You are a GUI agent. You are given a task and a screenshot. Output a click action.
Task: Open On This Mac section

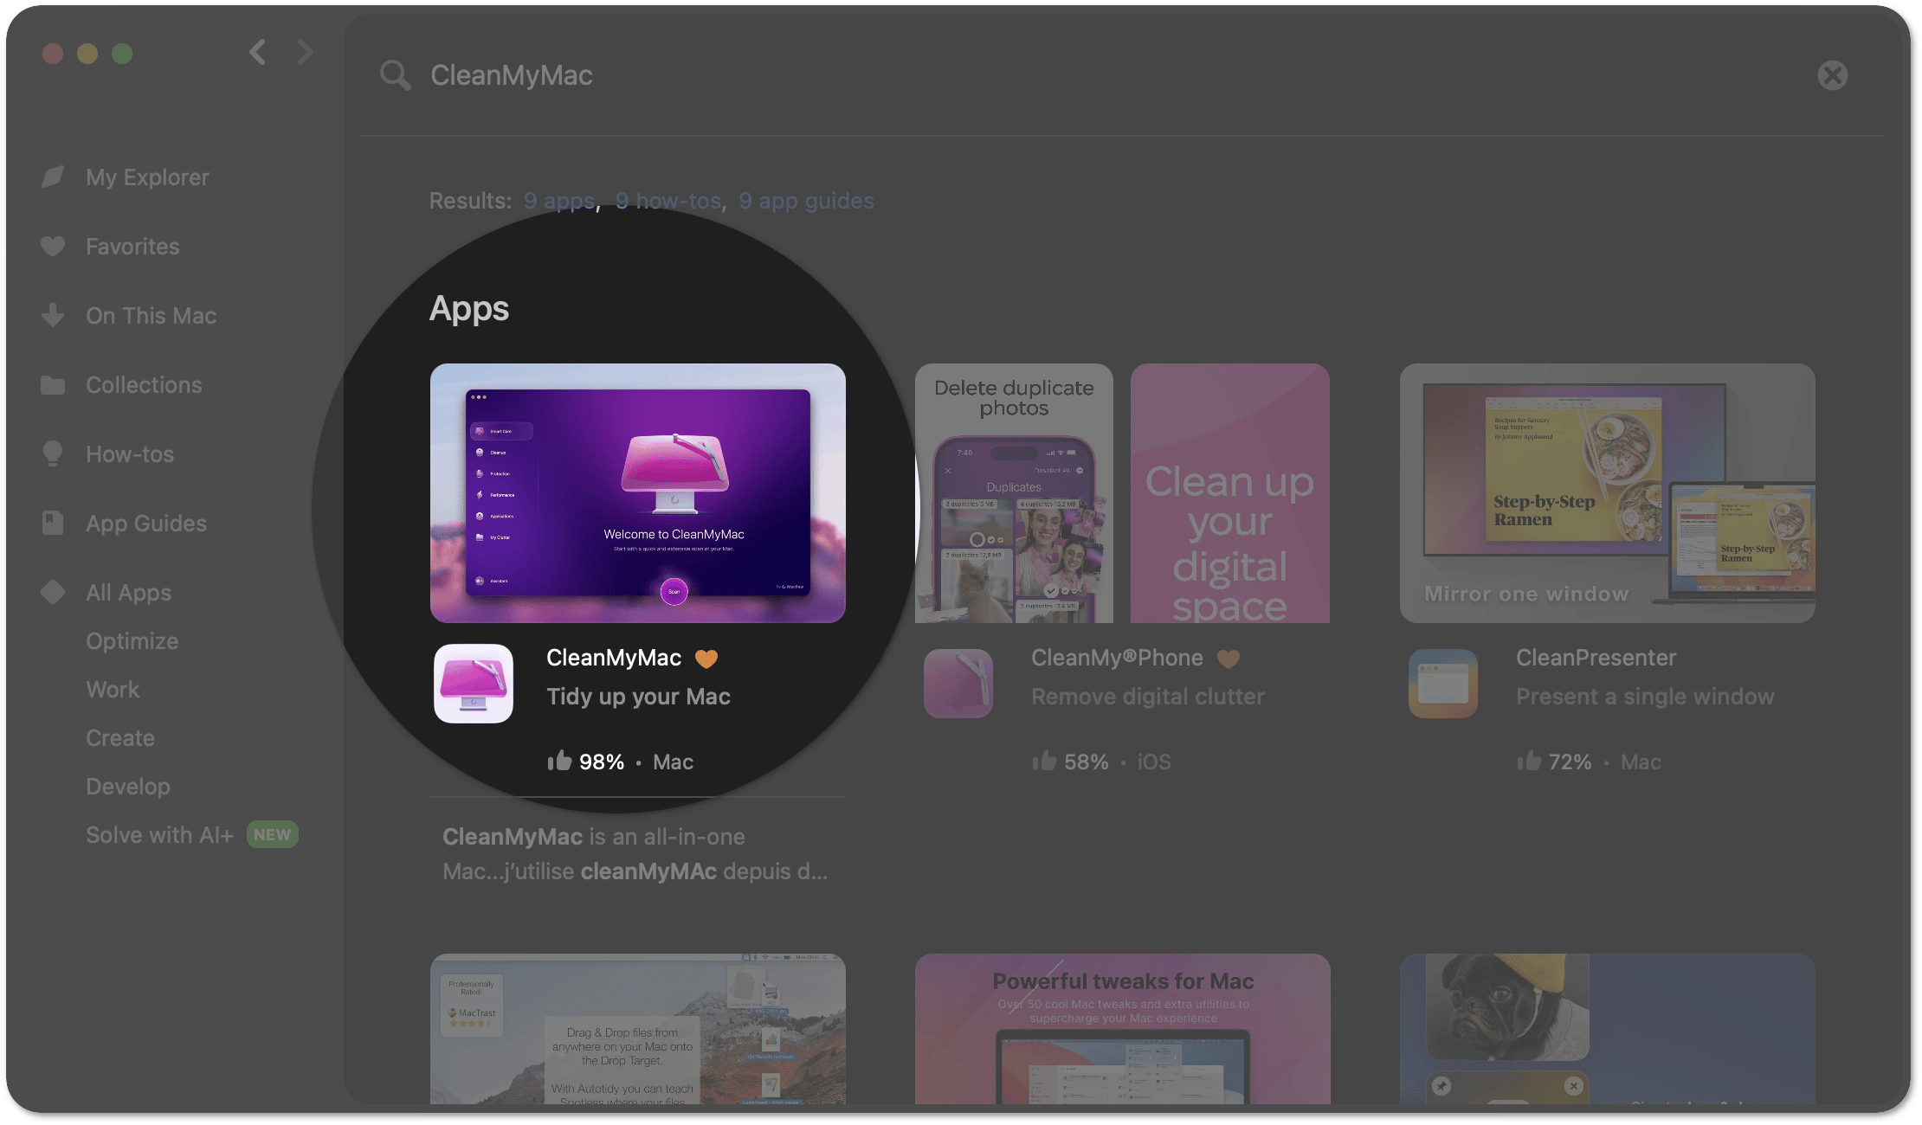click(151, 316)
